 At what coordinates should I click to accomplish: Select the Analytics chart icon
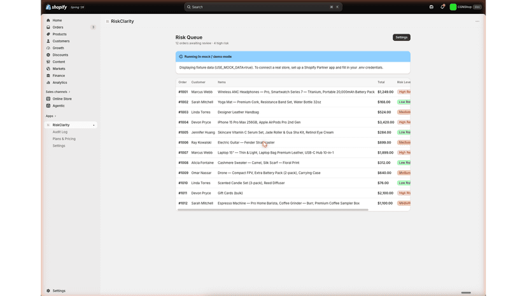coord(48,83)
